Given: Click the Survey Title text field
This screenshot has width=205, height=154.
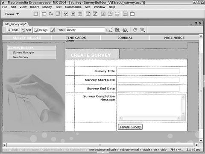Looking at the screenshot, I should coord(149,71).
